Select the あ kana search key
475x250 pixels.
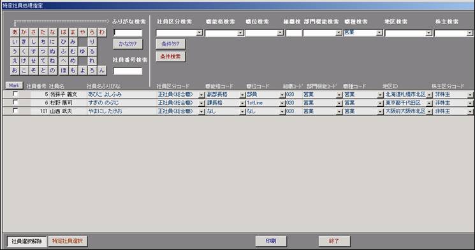15,32
